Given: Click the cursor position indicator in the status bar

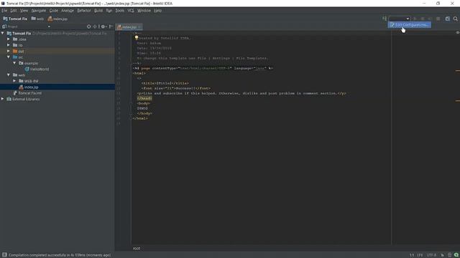Looking at the screenshot, I should pos(412,255).
